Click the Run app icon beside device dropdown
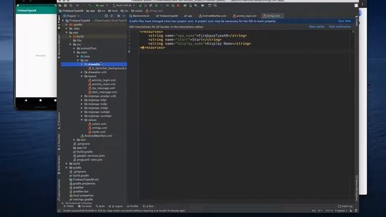The height and width of the screenshot is (217, 386). click(x=140, y=5)
